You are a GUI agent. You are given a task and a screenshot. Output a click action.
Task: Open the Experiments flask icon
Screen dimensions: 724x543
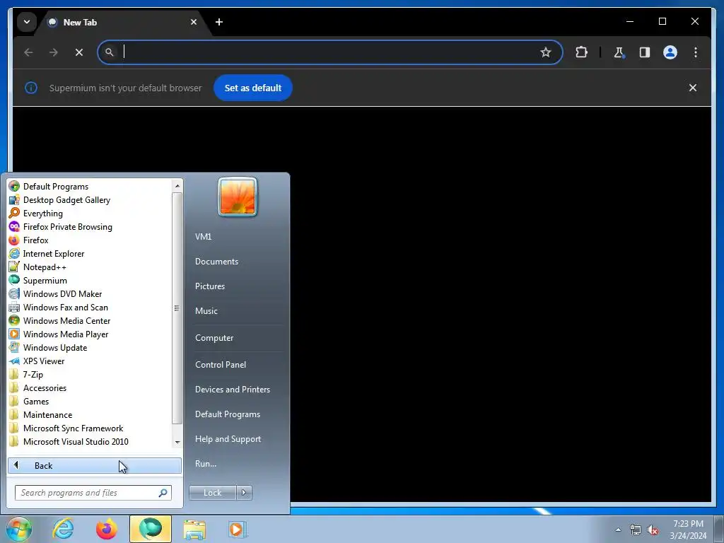(x=619, y=52)
